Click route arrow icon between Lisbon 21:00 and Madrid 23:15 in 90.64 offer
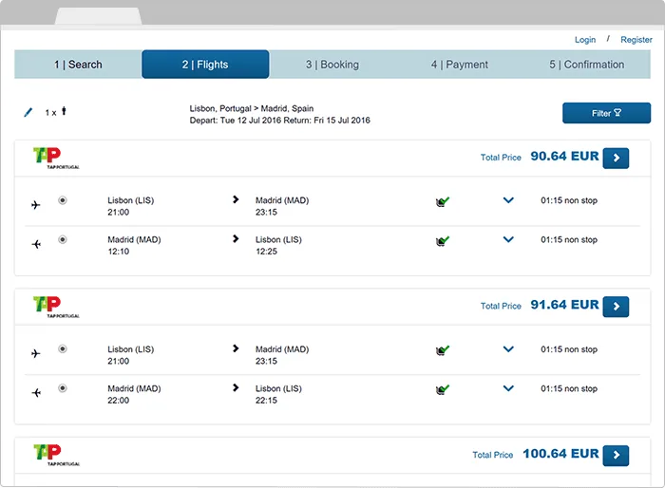Screen dimensions: 665x488 tap(236, 199)
